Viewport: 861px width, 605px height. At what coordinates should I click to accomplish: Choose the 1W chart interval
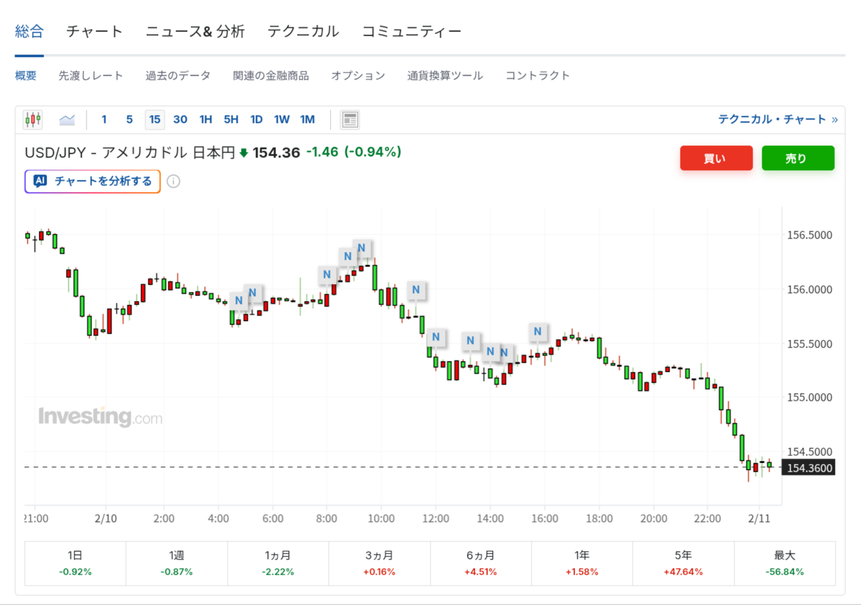click(282, 119)
